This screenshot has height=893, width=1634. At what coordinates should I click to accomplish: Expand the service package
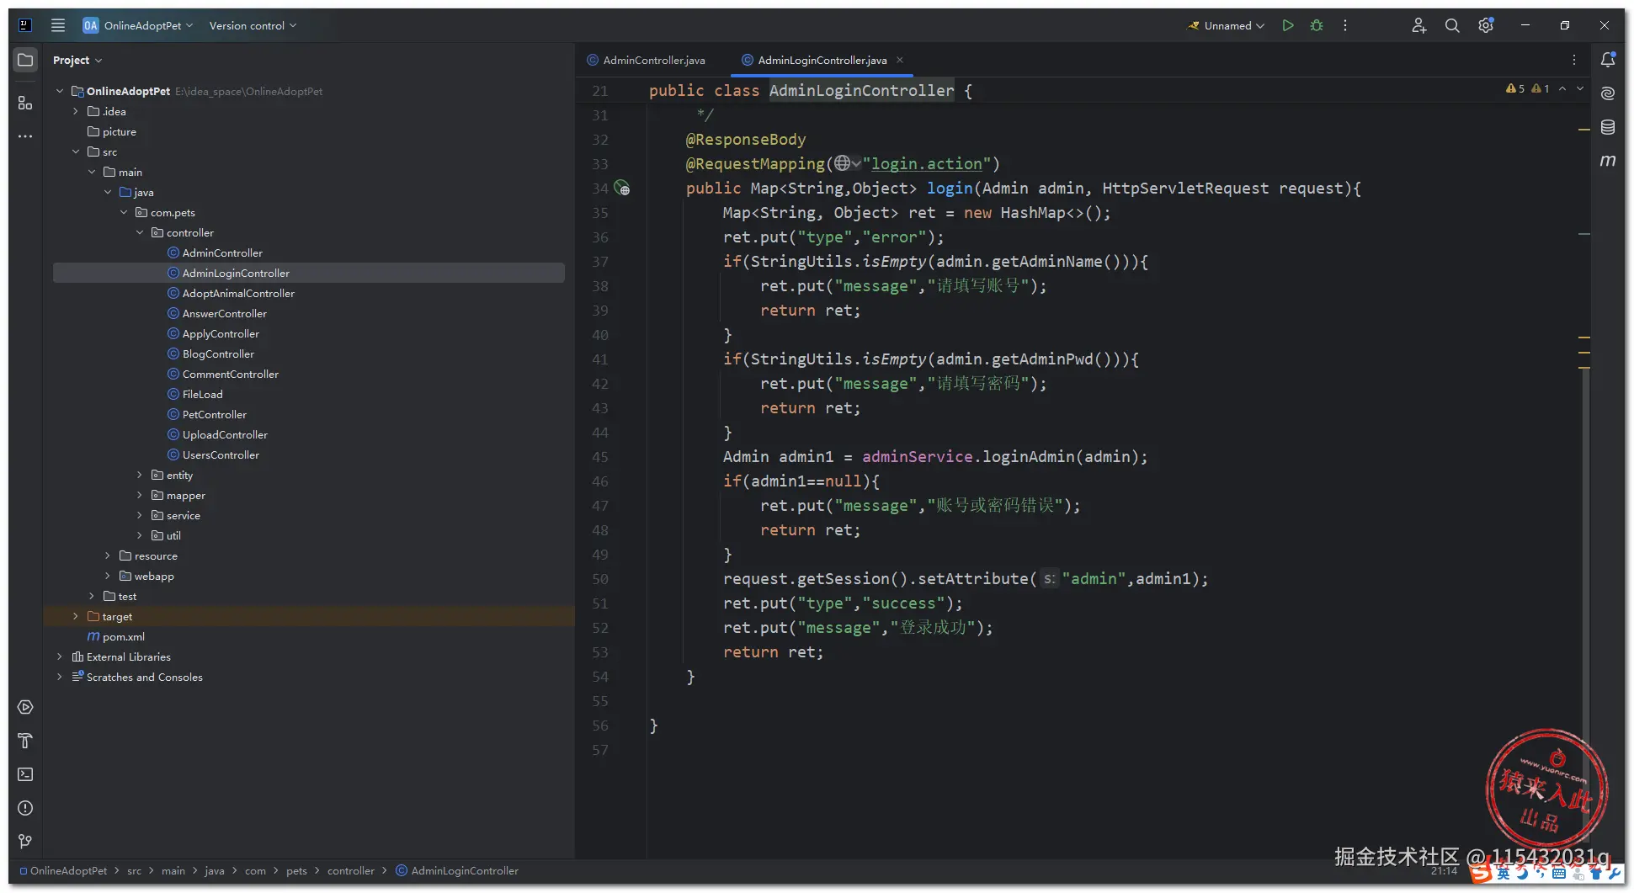click(x=140, y=515)
